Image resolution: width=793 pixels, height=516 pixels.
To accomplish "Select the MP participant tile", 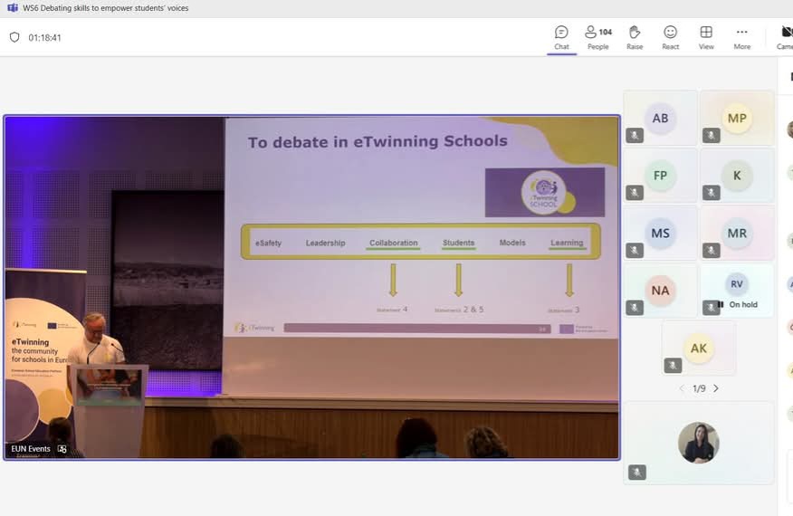I will tap(737, 118).
